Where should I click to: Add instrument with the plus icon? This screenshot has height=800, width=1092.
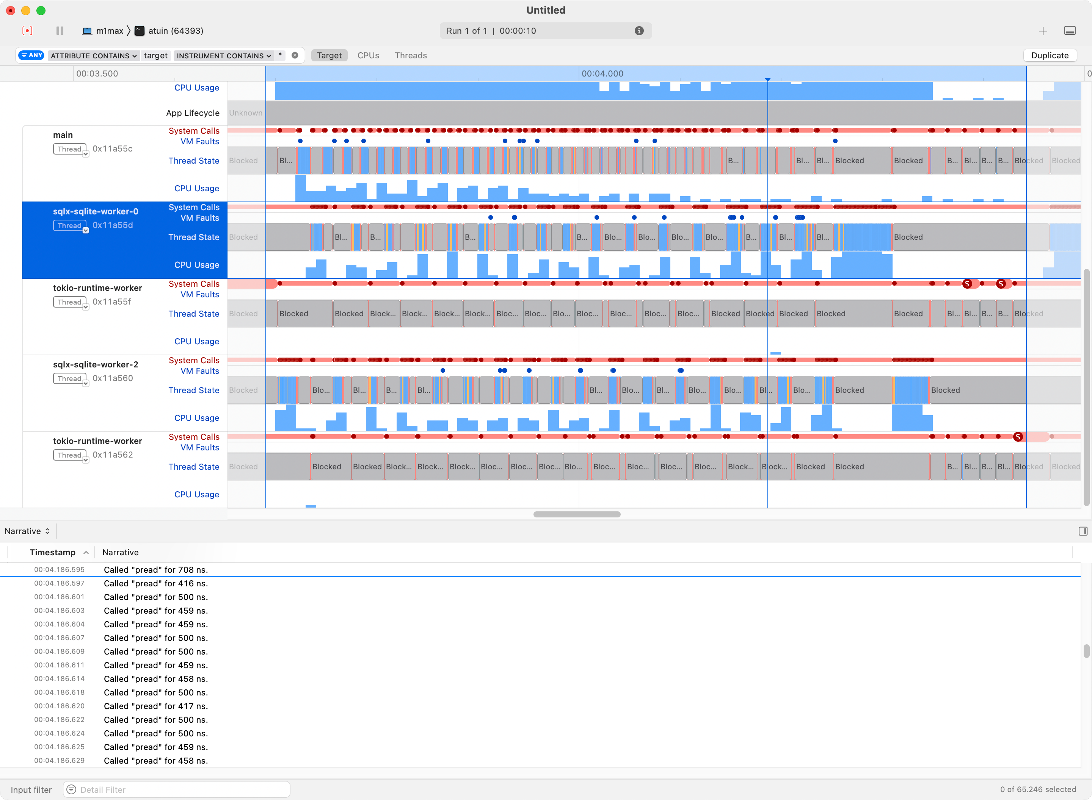1043,31
